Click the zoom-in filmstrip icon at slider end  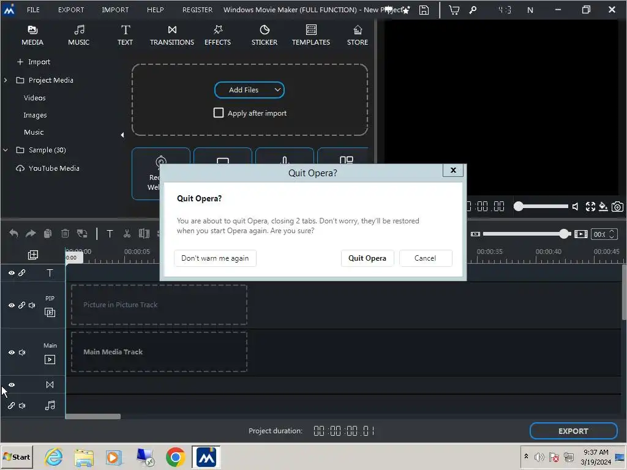(580, 234)
